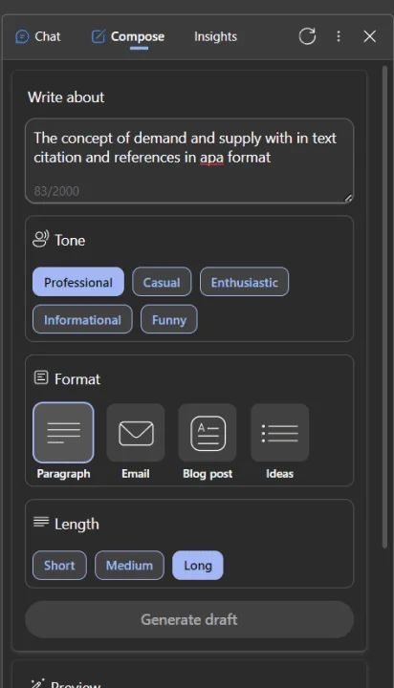Click the 83/2000 character counter
This screenshot has height=688, width=394.
coord(56,191)
